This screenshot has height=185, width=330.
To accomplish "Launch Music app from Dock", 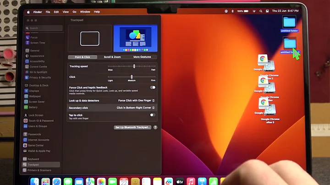I will (x=191, y=182).
